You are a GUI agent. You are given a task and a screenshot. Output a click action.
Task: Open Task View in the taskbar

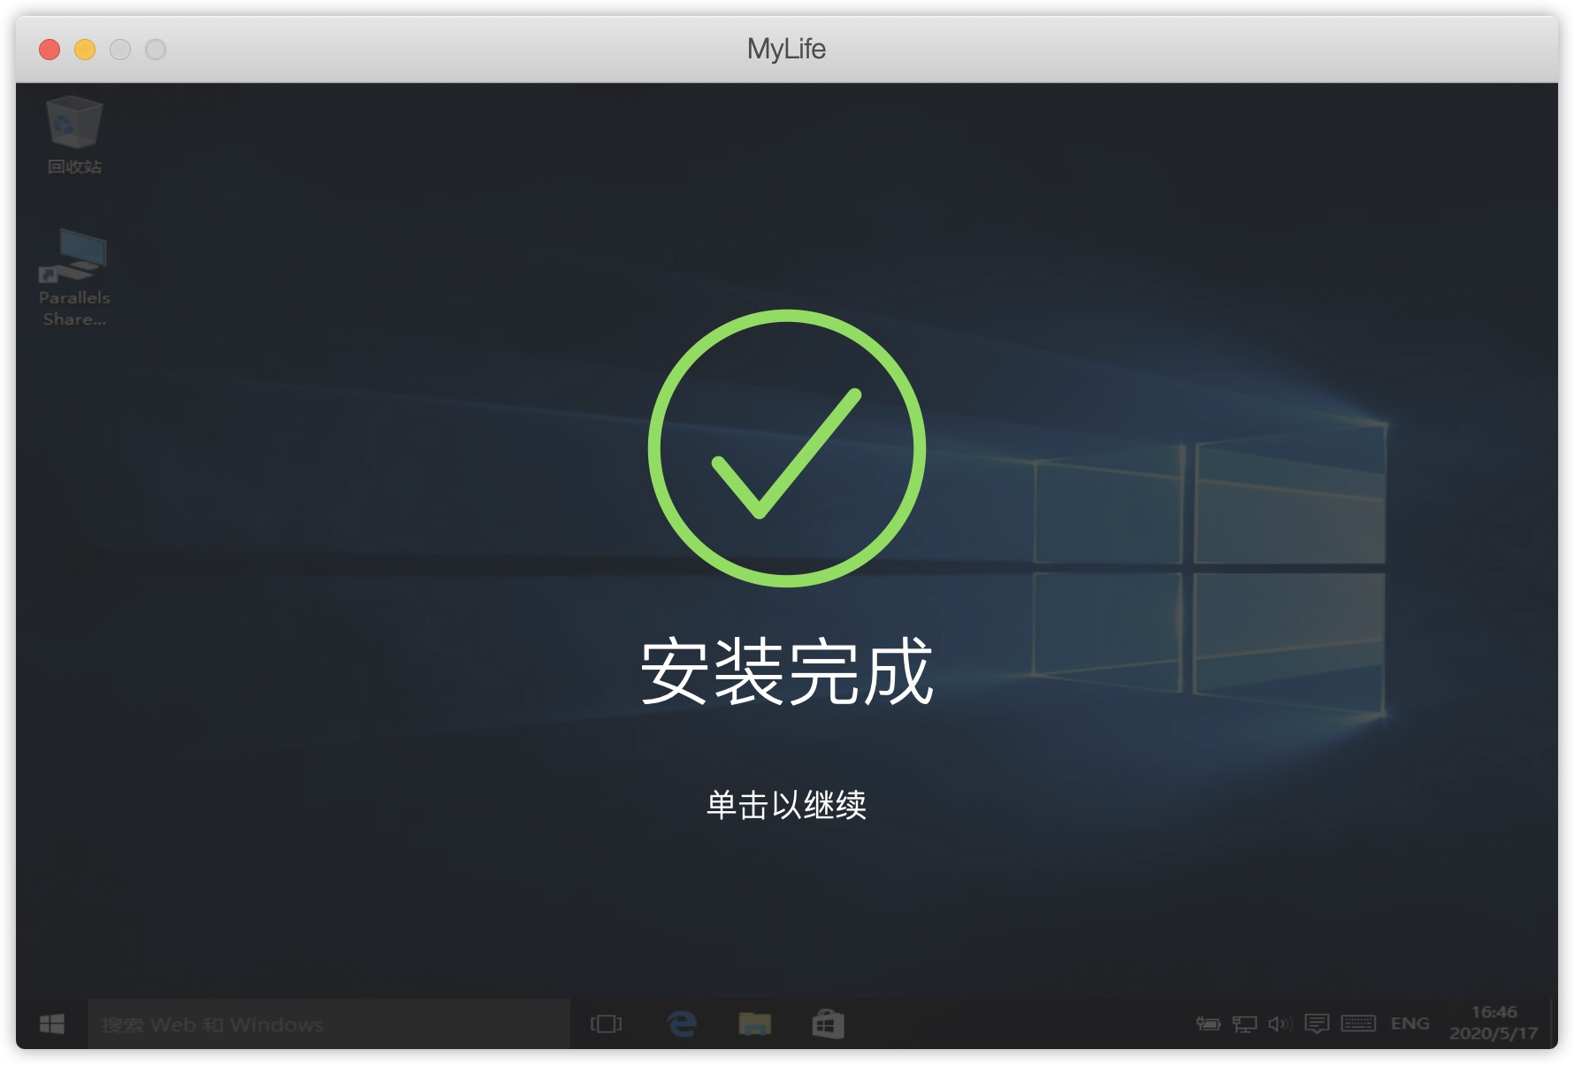606,1024
